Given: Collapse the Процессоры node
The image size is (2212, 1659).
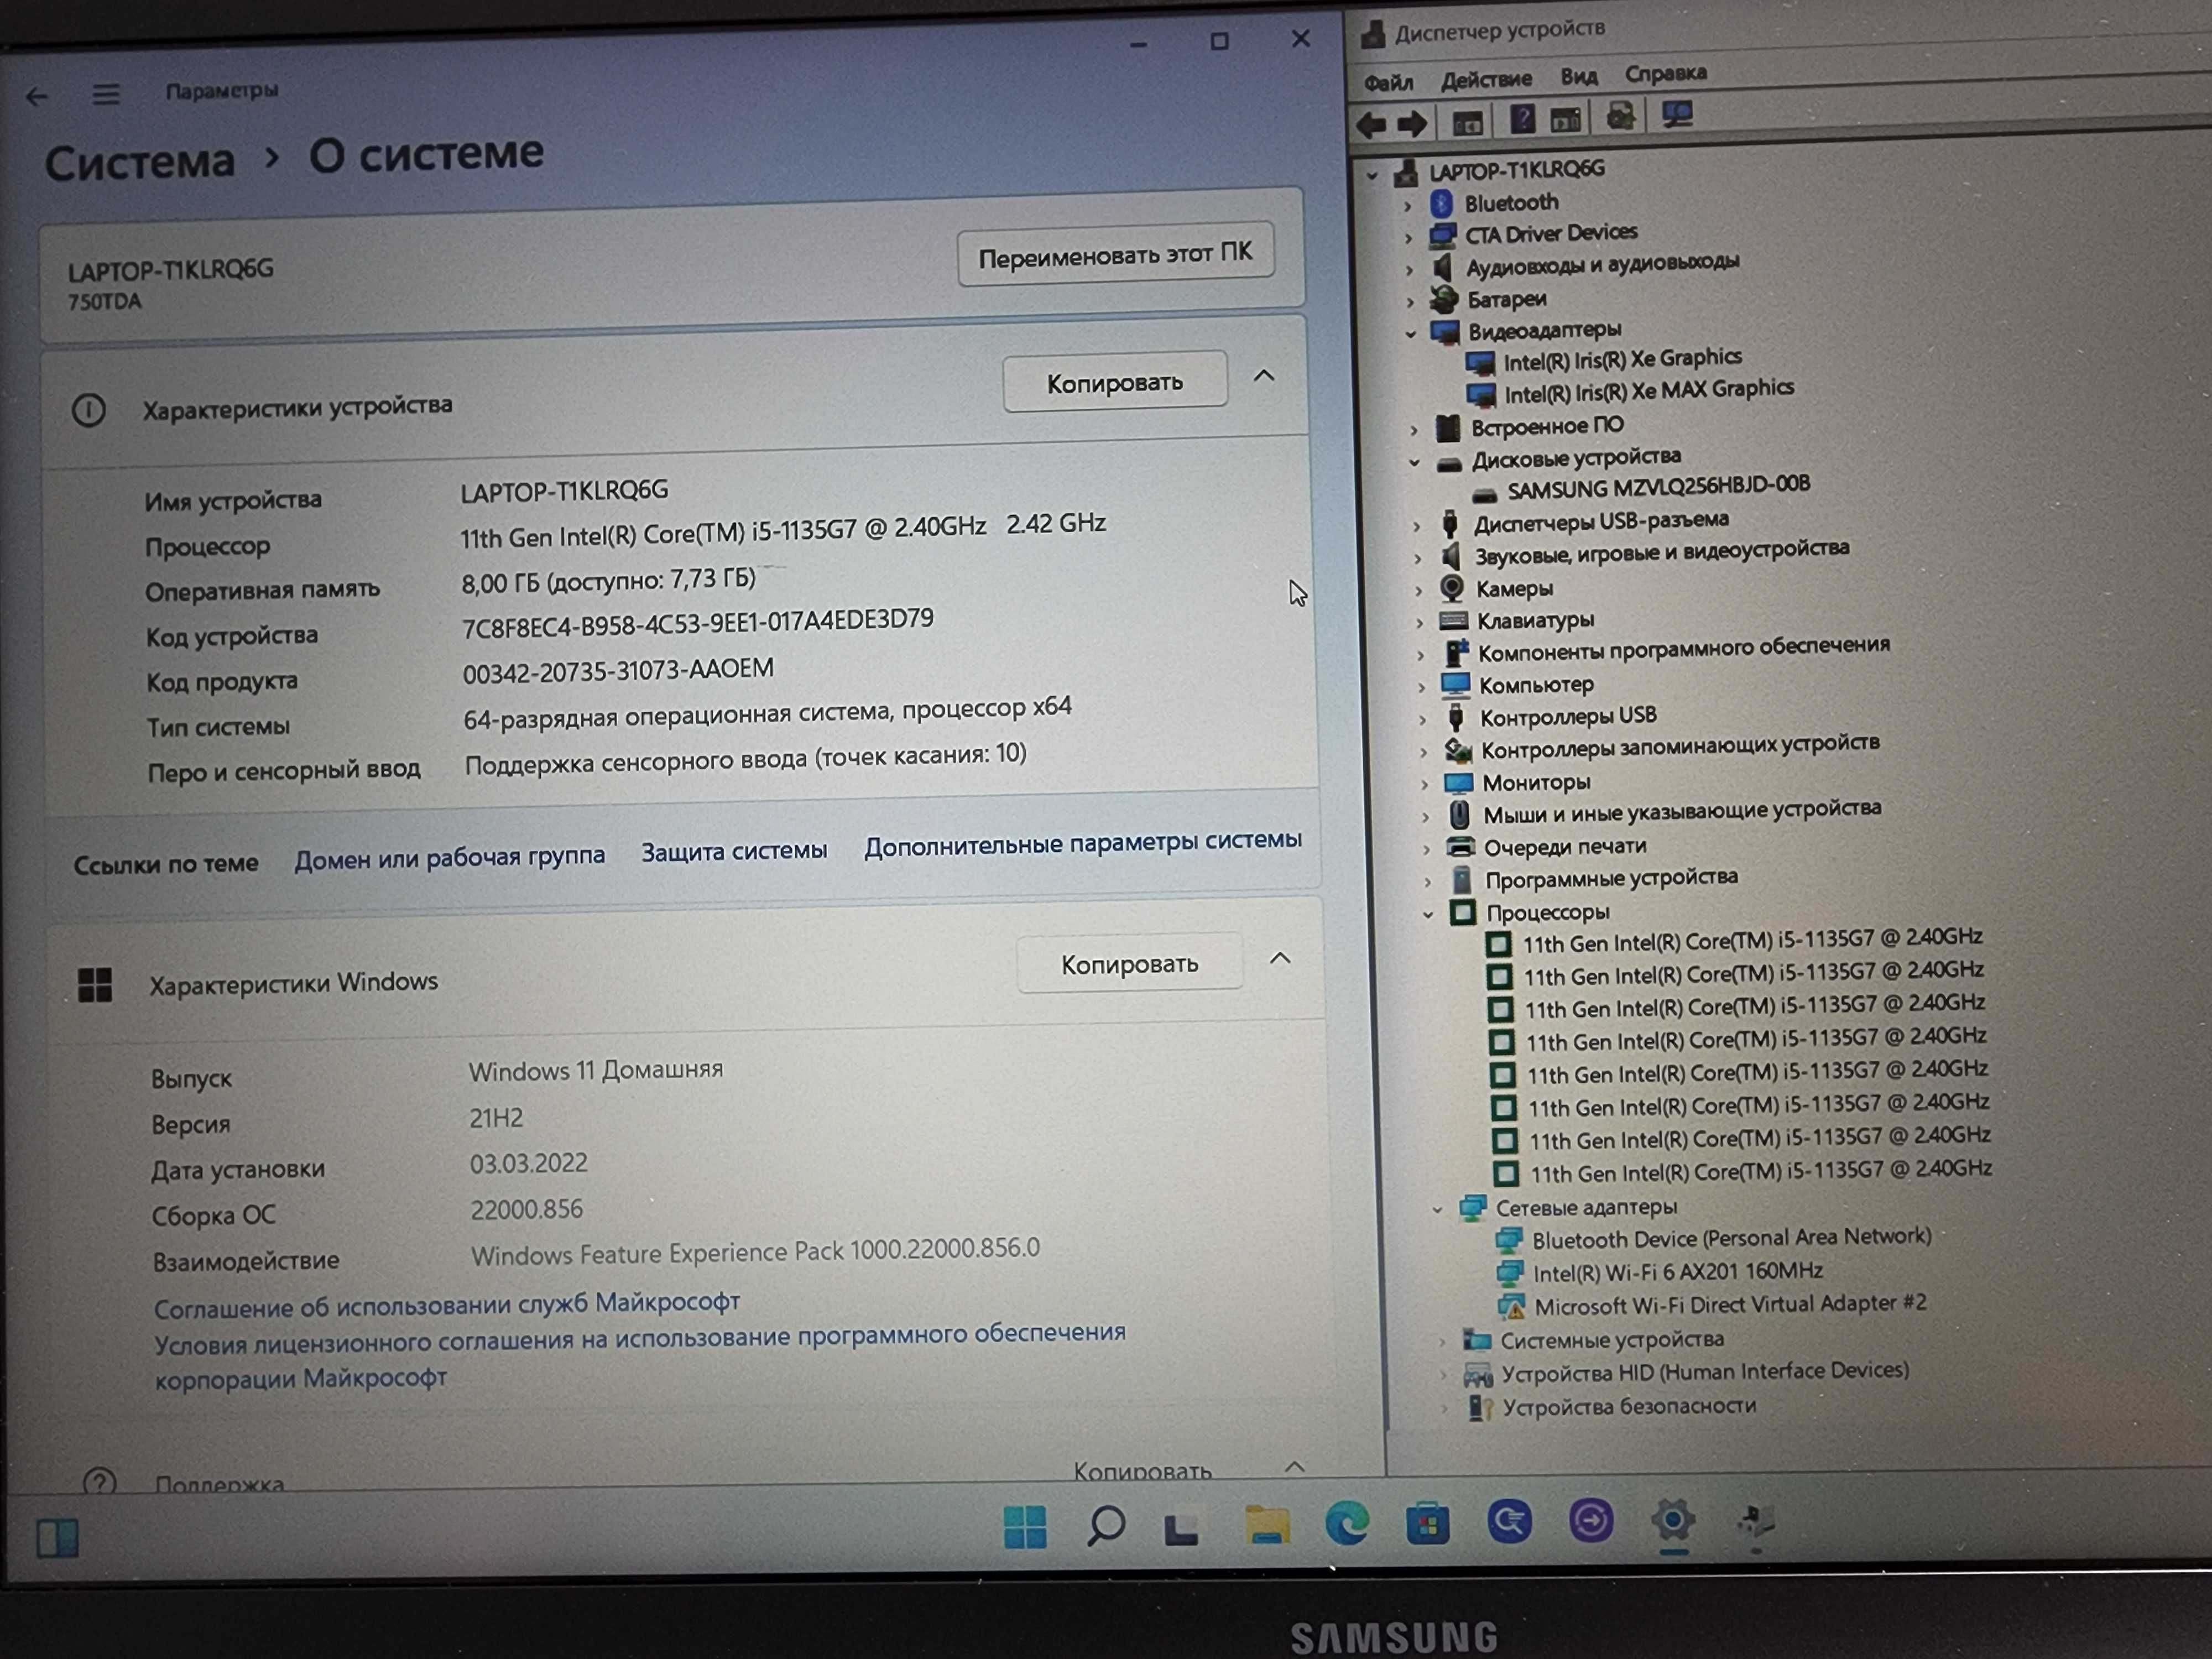Looking at the screenshot, I should 1429,914.
